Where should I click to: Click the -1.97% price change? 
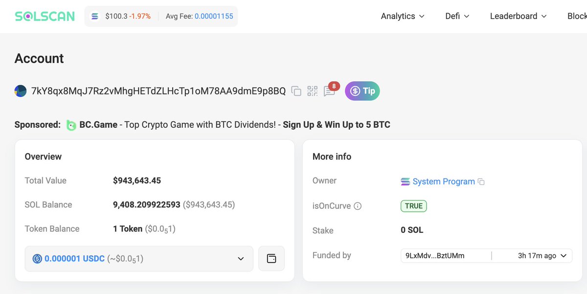pyautogui.click(x=140, y=16)
